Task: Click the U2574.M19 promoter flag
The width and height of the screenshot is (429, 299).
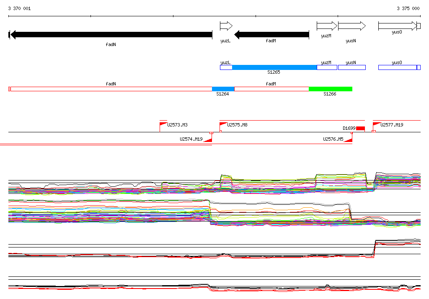Action: [208, 140]
